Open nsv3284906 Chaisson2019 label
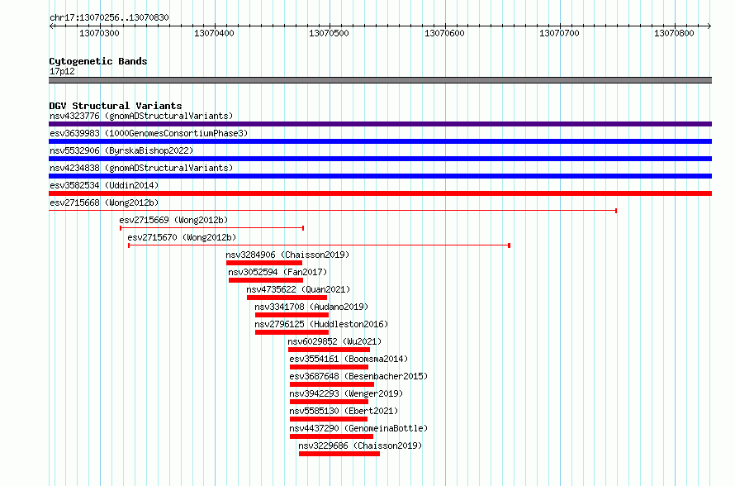 pyautogui.click(x=287, y=255)
